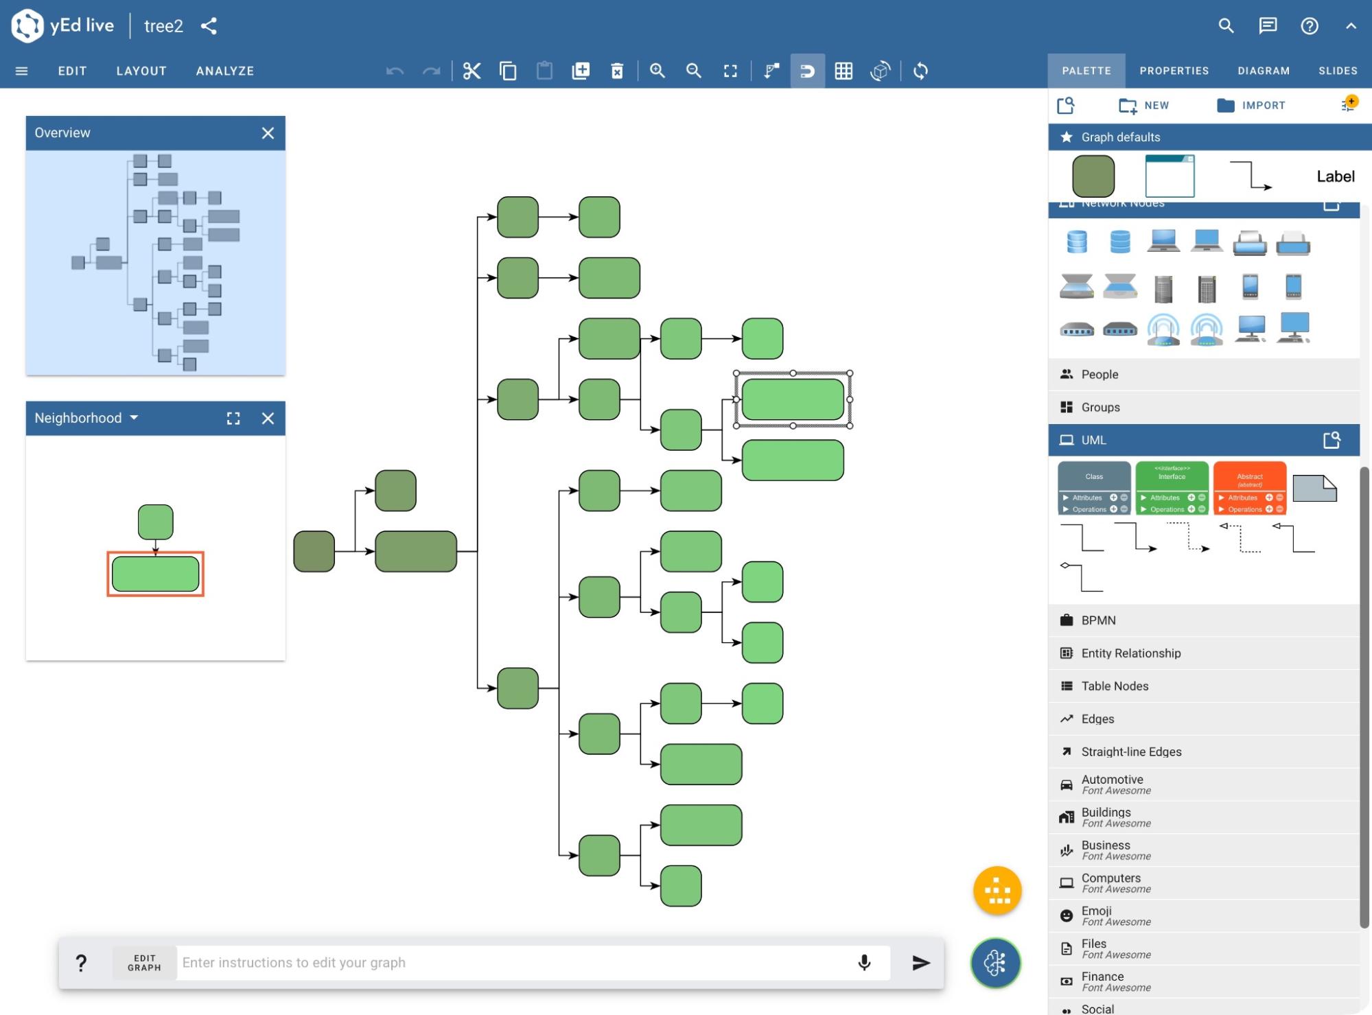The image size is (1372, 1015).
Task: Select the Cut tool in the toolbar
Action: (x=472, y=70)
